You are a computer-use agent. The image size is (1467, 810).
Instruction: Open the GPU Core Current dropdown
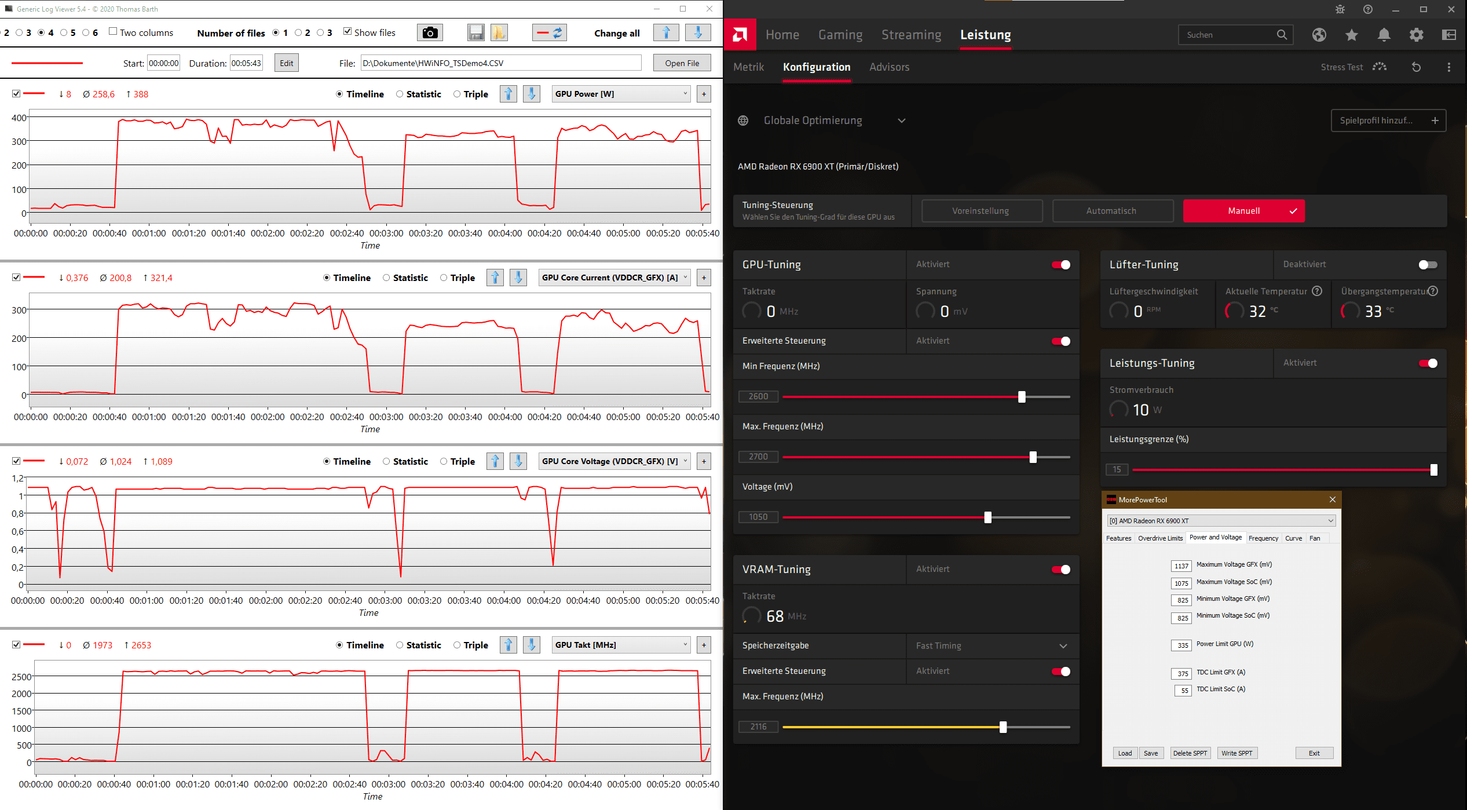pos(614,278)
